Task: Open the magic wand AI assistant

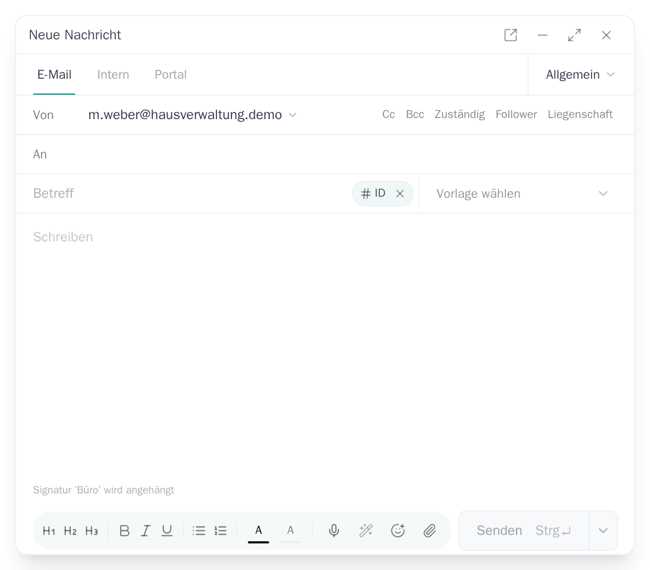Action: [x=366, y=531]
